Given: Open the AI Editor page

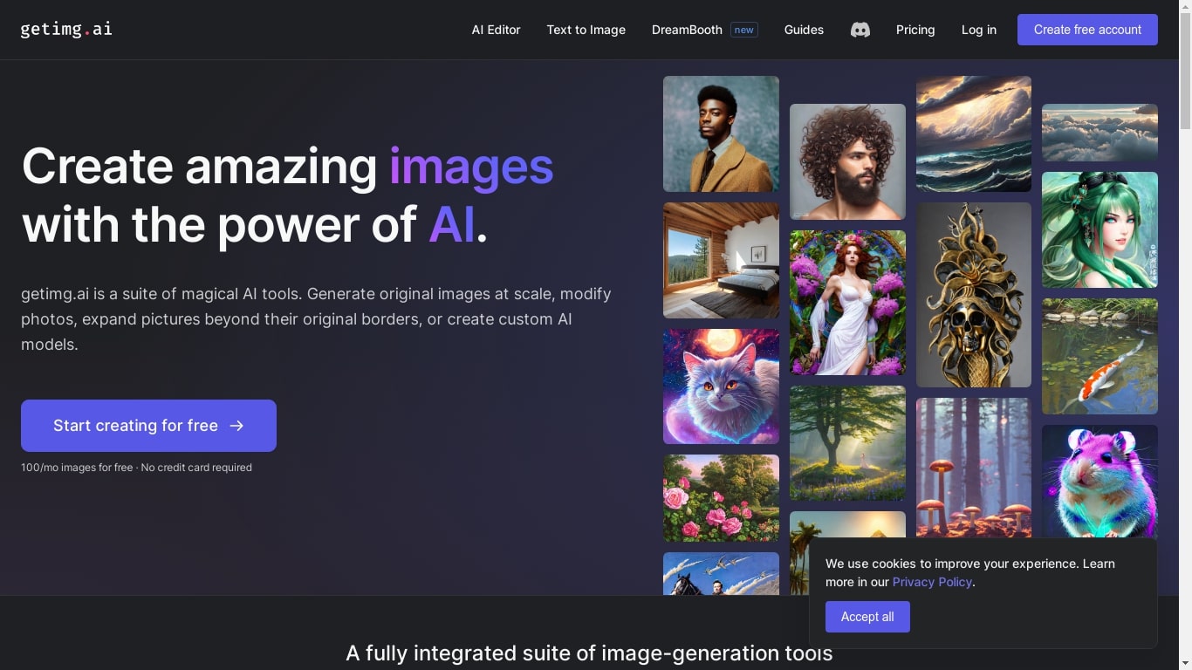Looking at the screenshot, I should pyautogui.click(x=496, y=30).
